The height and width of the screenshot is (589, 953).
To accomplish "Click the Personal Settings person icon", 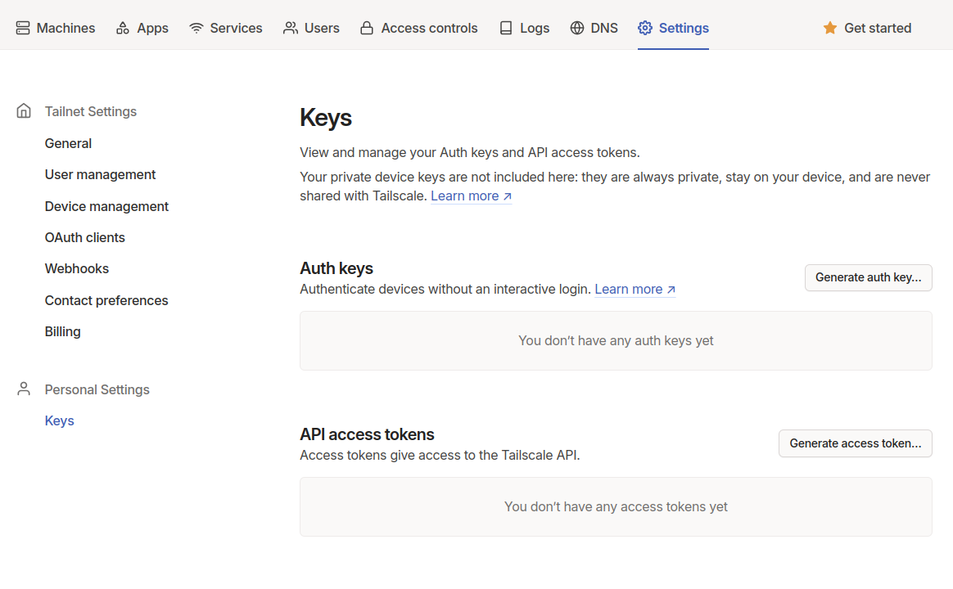I will (x=24, y=389).
